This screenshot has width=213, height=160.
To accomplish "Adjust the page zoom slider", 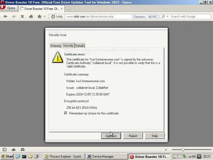I will click(x=183, y=150).
